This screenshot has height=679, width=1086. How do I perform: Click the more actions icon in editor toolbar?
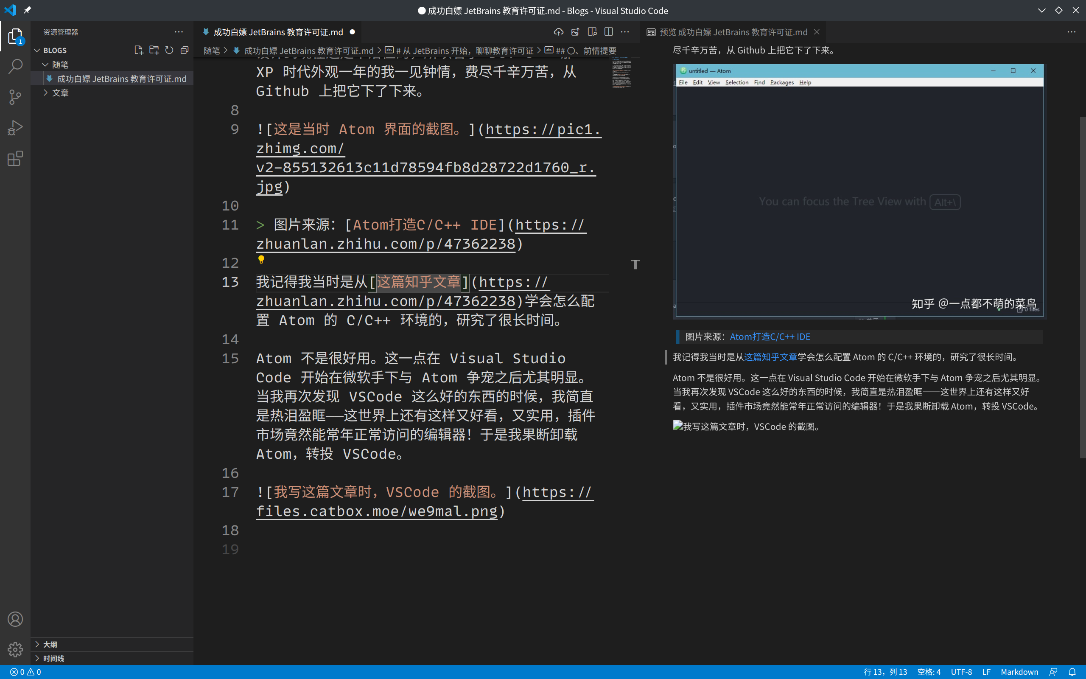[626, 31]
